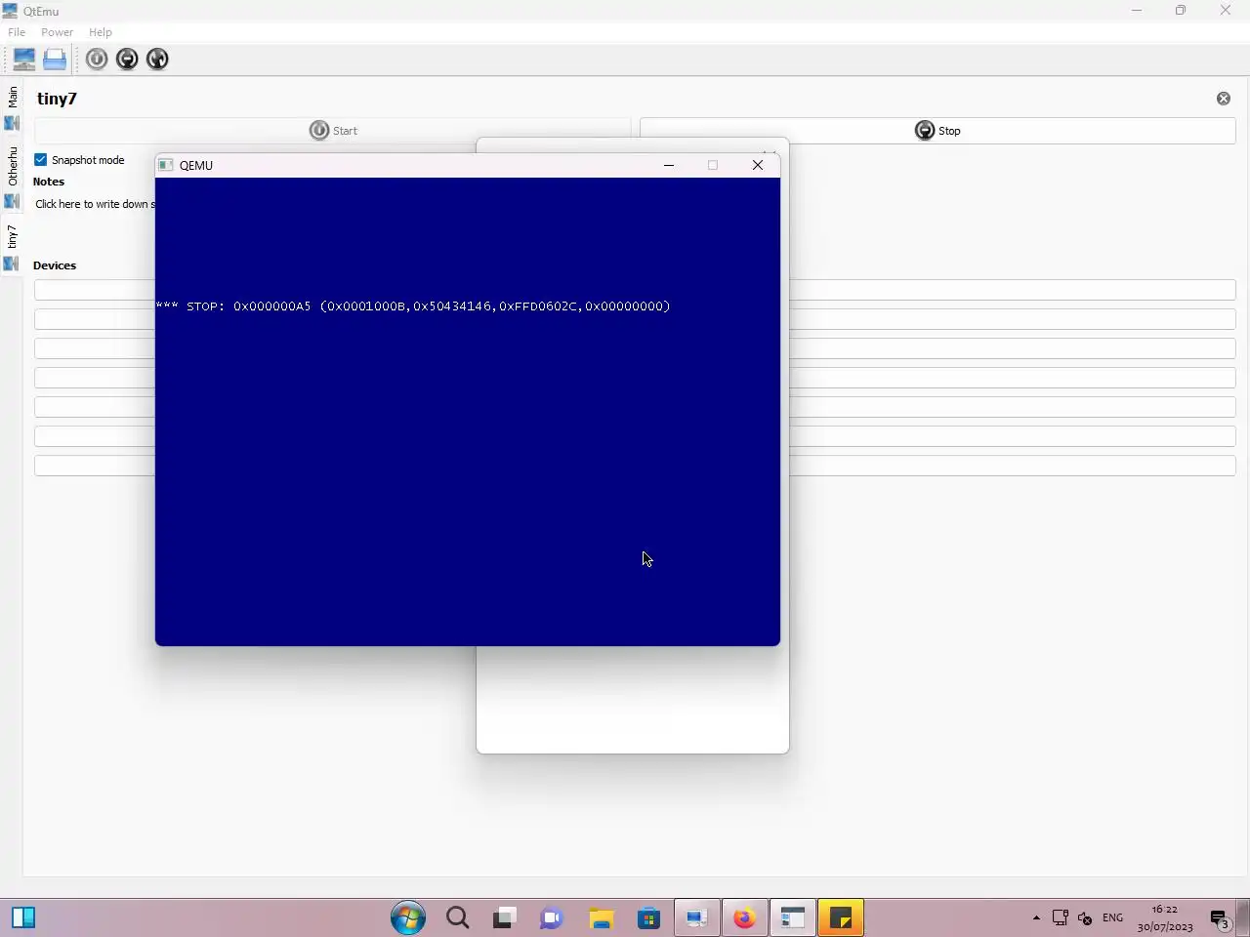Select the tiny7 machine tab
The width and height of the screenshot is (1250, 937).
tap(12, 247)
